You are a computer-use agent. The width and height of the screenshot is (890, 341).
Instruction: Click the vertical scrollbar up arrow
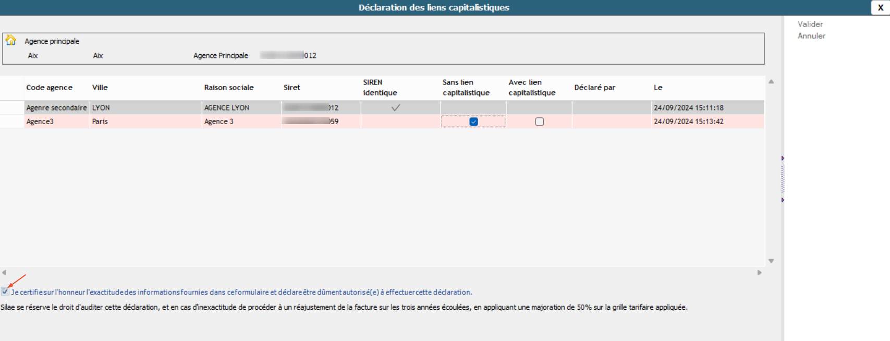[771, 82]
